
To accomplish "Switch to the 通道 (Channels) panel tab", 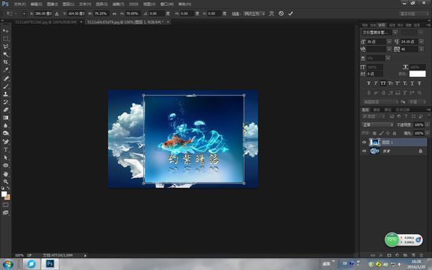I will pyautogui.click(x=377, y=109).
